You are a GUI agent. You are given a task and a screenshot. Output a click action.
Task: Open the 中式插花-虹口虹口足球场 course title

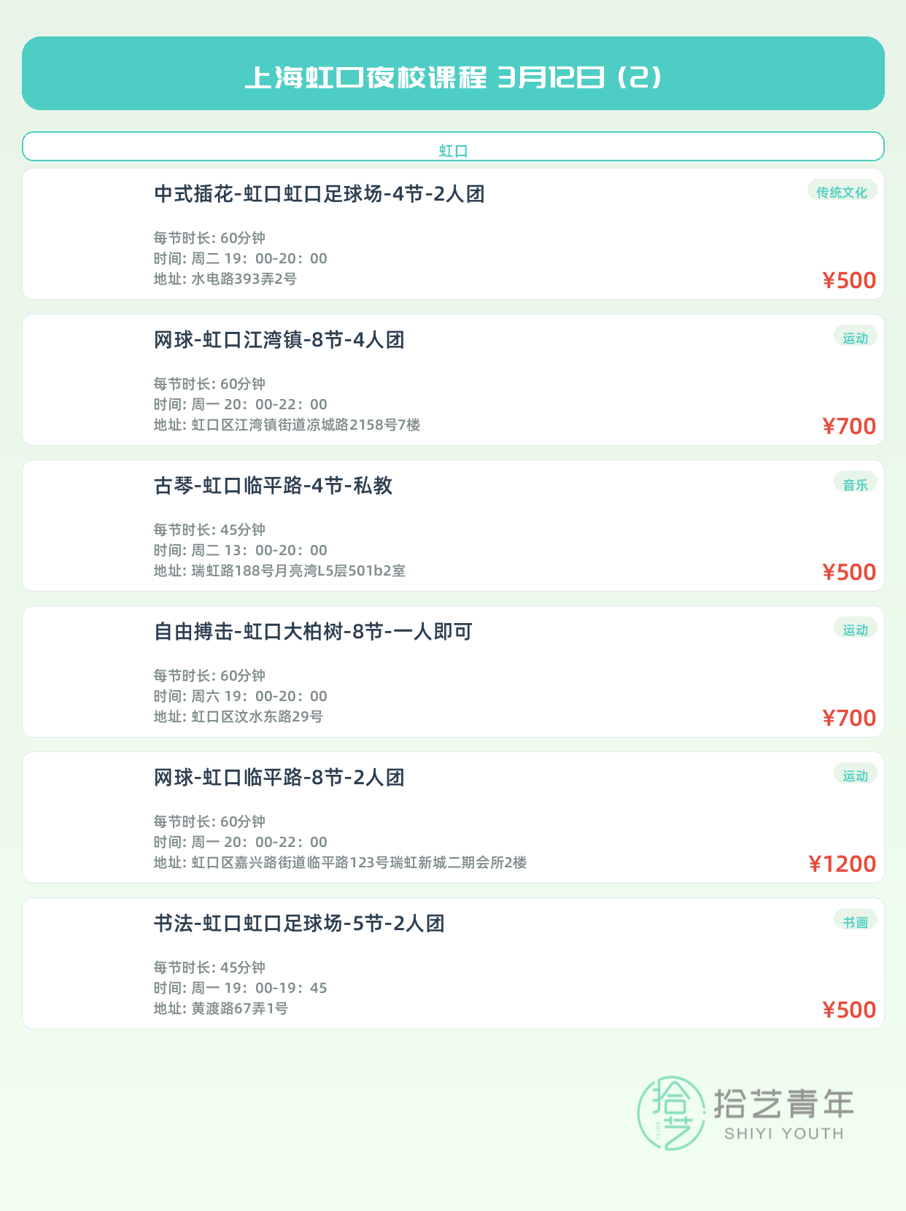[x=320, y=194]
